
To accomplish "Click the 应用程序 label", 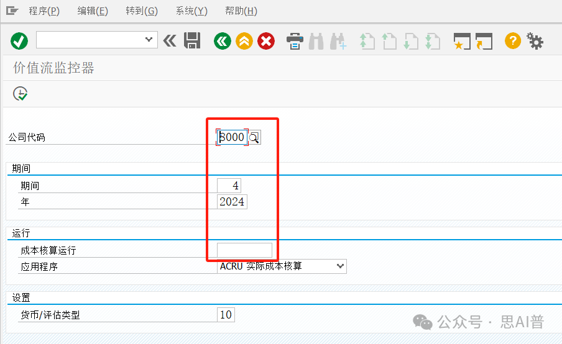I will pos(39,266).
